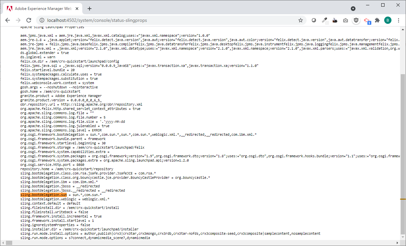Bookmark this page with the star icon
The height and width of the screenshot is (246, 406).
click(301, 20)
